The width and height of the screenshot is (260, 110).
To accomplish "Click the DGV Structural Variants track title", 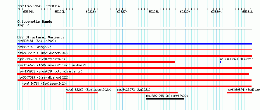I will (41, 37).
